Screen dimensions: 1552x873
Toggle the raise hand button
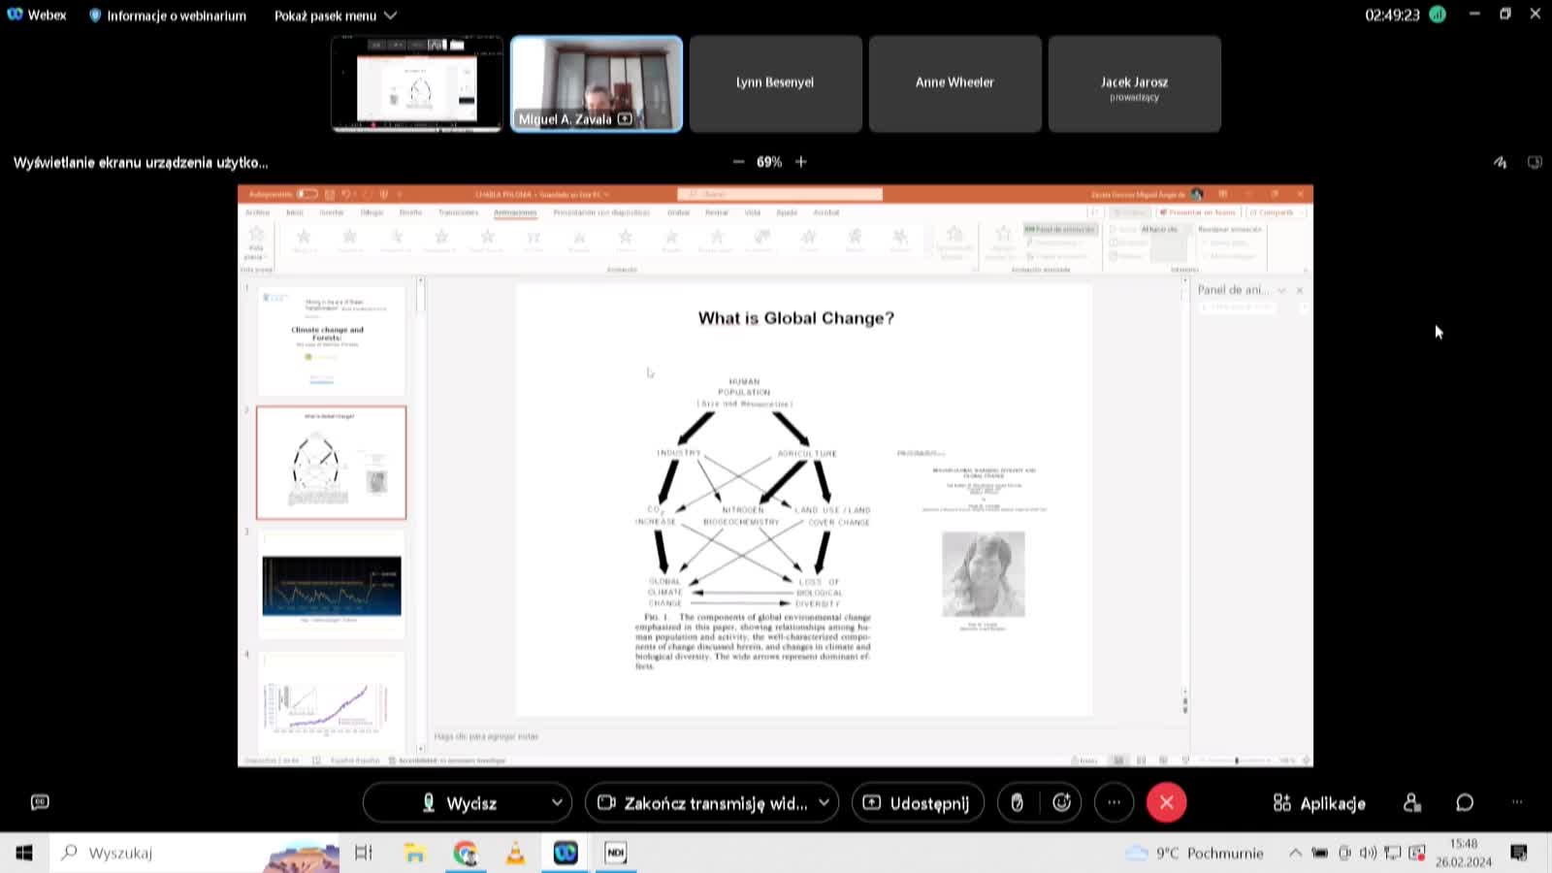coord(1017,803)
